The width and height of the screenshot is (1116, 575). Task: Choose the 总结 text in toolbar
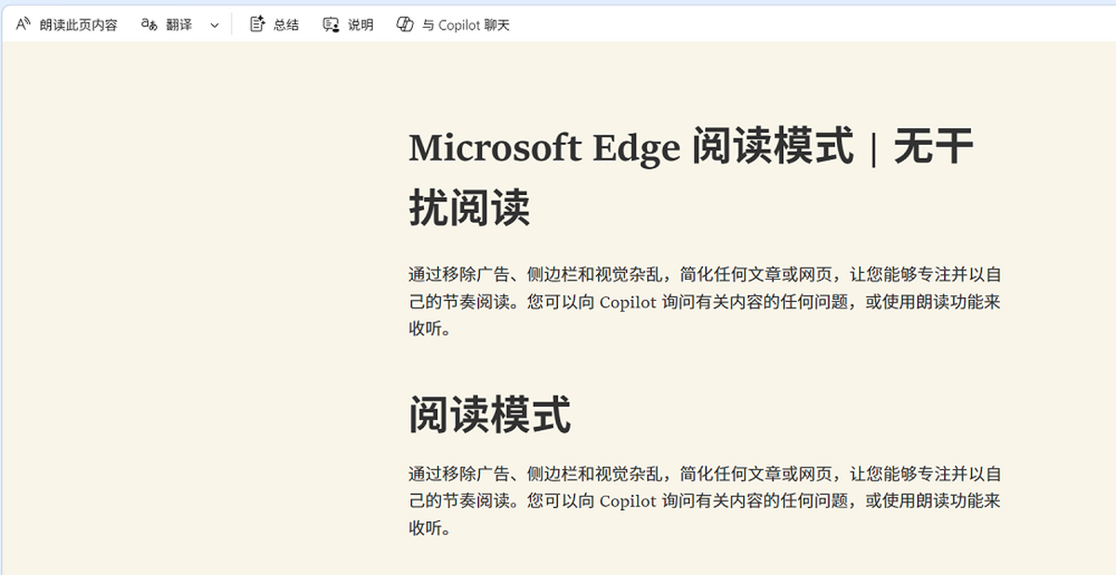[x=286, y=25]
